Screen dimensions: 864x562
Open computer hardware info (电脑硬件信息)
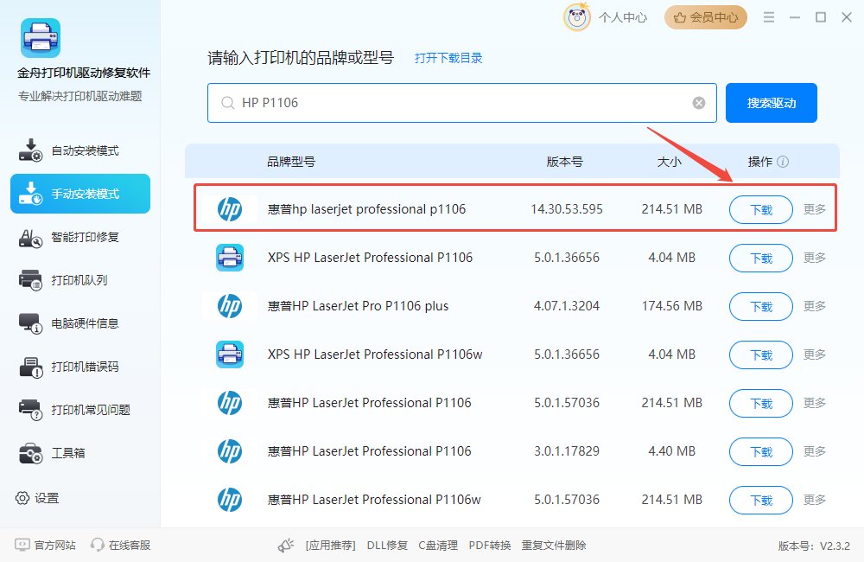pyautogui.click(x=79, y=323)
